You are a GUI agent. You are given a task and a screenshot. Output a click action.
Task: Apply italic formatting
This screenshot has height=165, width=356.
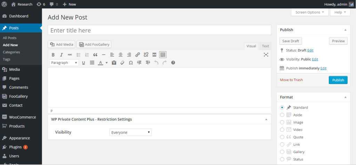click(61, 55)
